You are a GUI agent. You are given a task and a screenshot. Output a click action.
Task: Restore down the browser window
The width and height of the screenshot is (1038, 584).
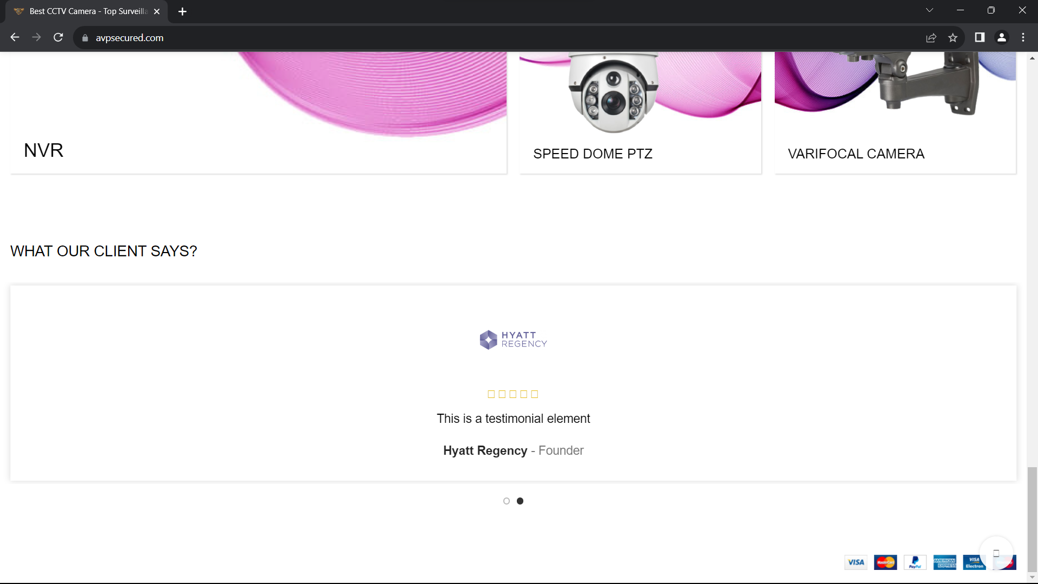tap(991, 10)
